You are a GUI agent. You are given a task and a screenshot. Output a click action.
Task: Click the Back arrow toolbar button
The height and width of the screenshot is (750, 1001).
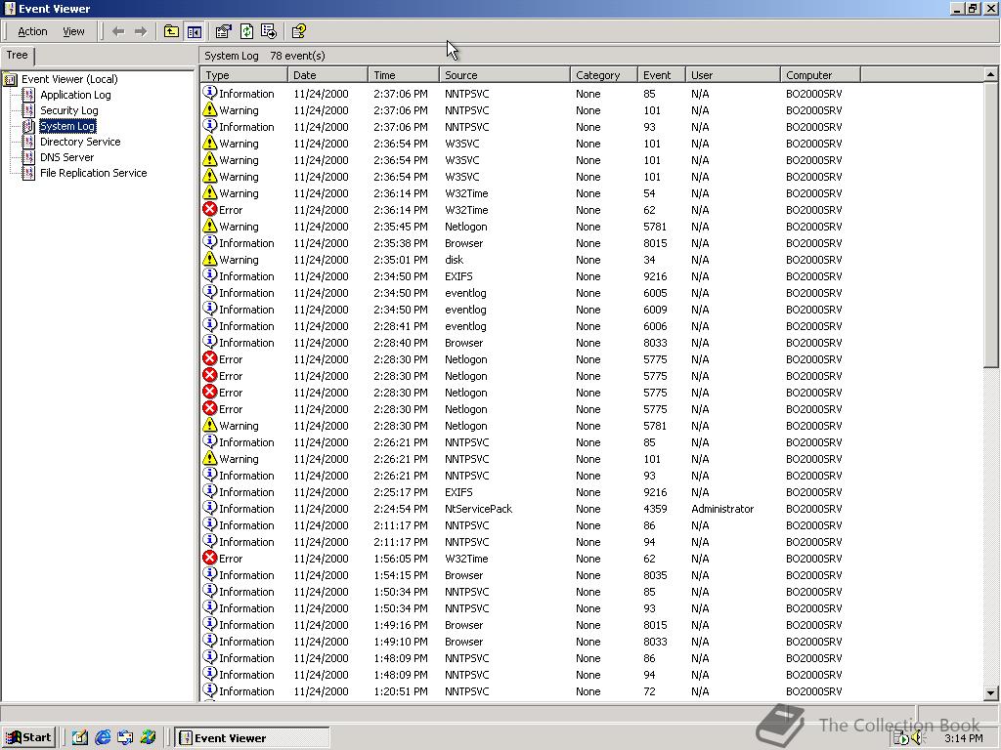point(118,31)
